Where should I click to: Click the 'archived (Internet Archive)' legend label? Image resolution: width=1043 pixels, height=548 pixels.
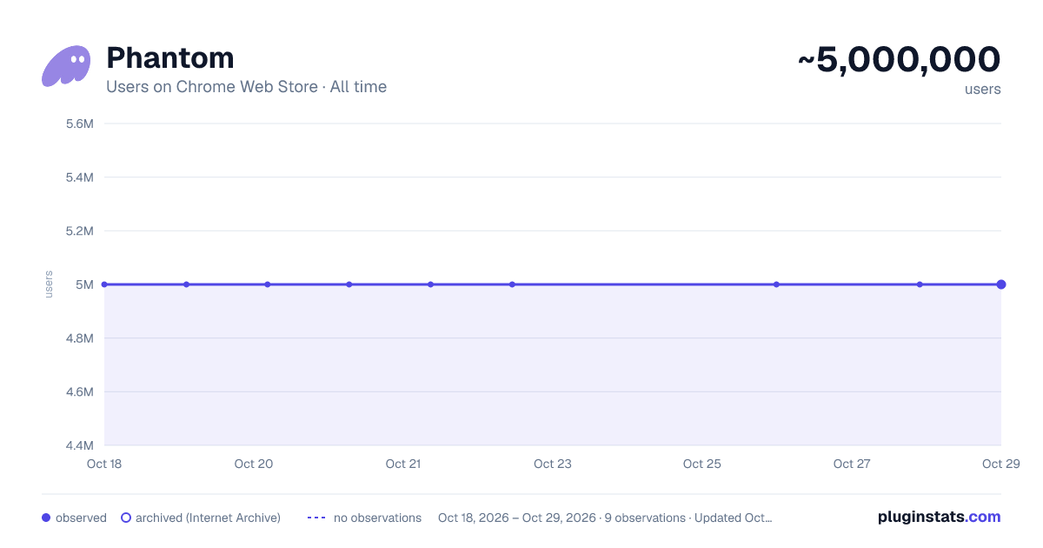coord(208,518)
